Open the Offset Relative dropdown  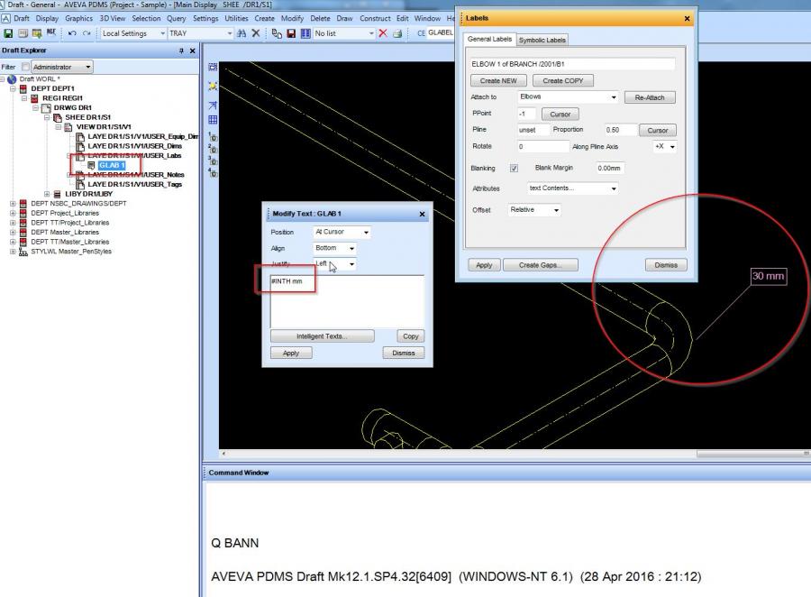556,210
